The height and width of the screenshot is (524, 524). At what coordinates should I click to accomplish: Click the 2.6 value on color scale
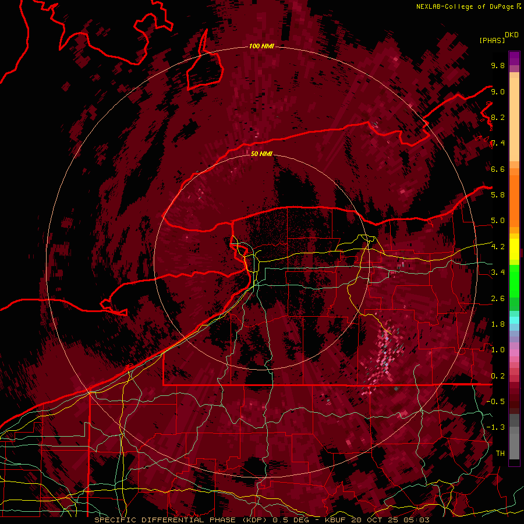tap(498, 299)
